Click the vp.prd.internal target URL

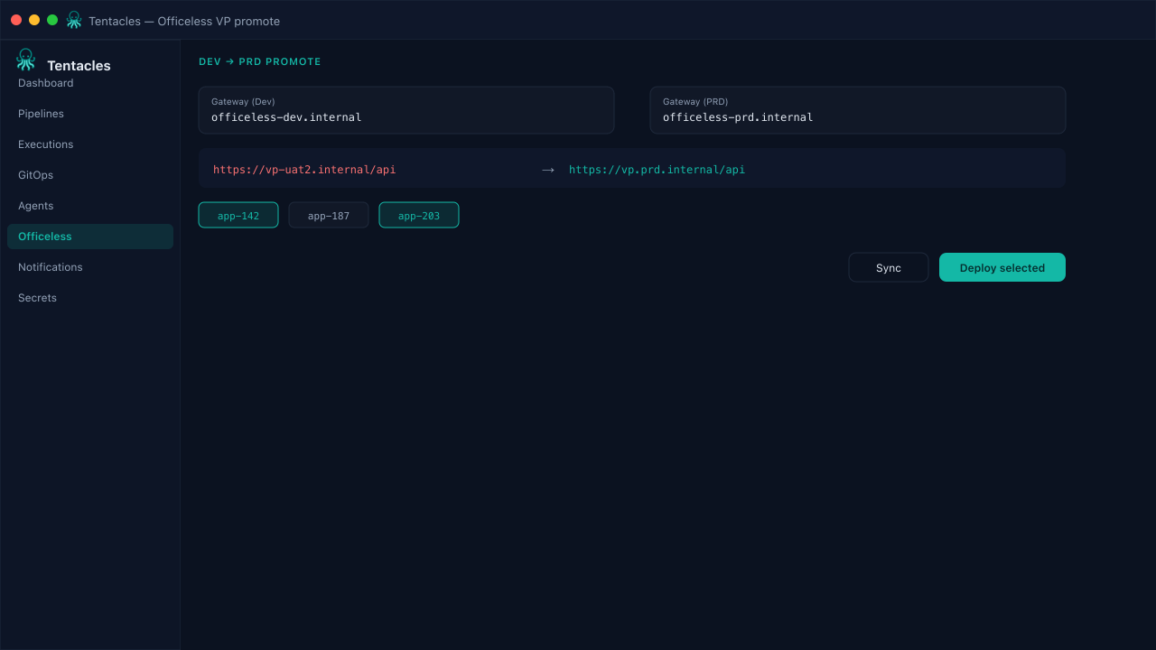click(657, 169)
